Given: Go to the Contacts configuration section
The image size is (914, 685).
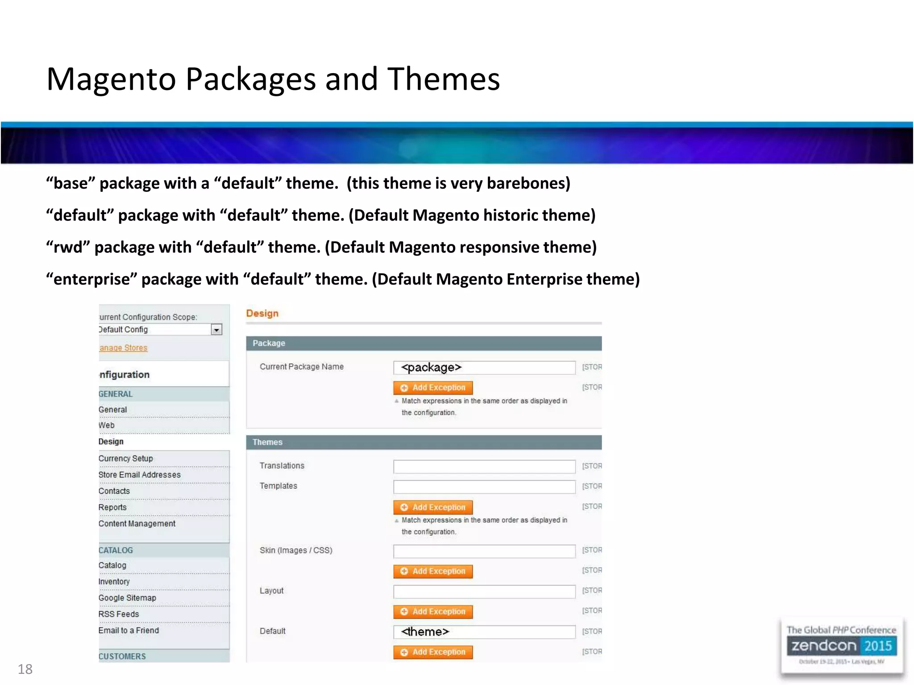Looking at the screenshot, I should click(x=114, y=491).
